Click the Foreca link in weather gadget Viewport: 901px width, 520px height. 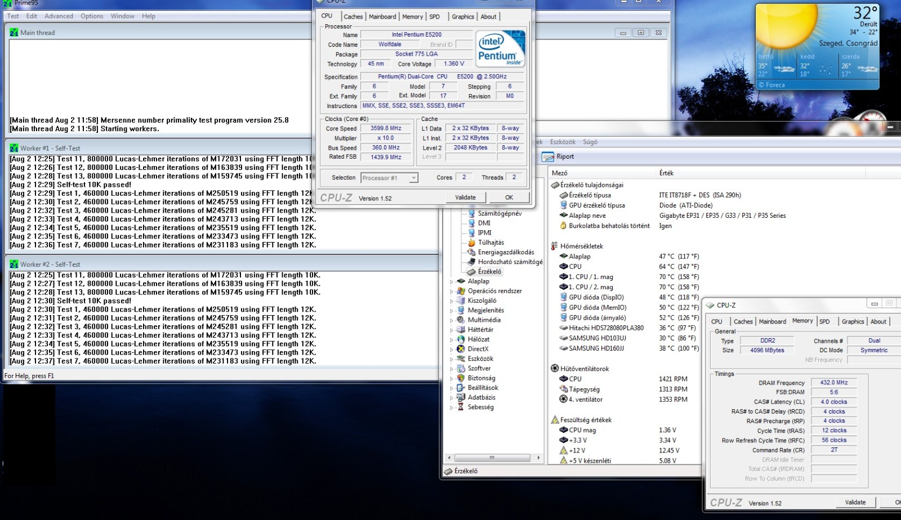pyautogui.click(x=772, y=85)
